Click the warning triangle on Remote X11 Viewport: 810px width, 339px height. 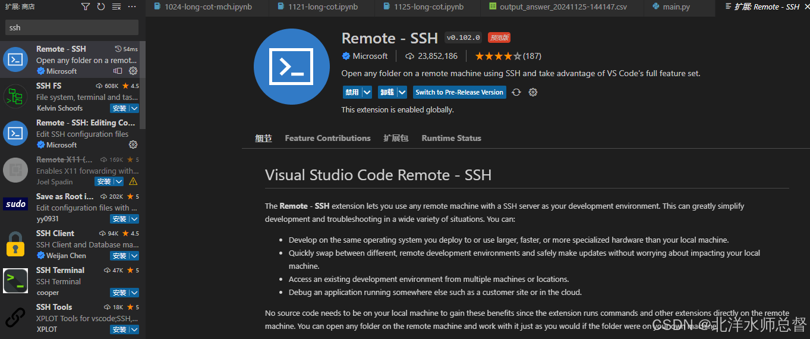pos(133,181)
